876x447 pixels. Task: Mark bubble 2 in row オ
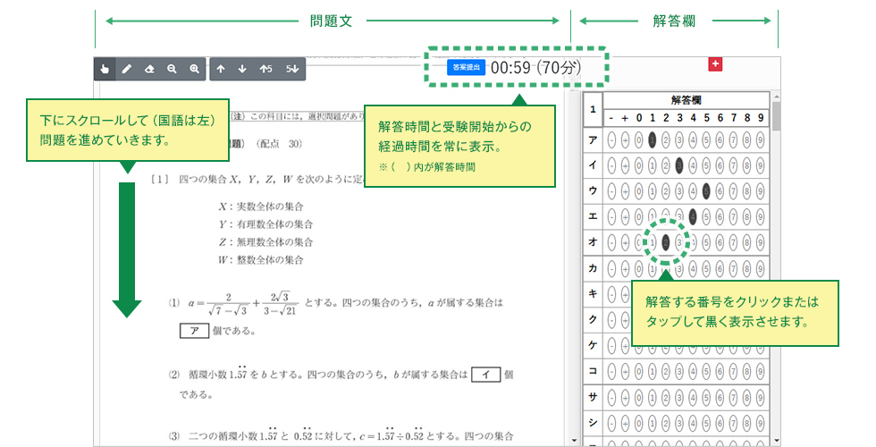tap(665, 242)
